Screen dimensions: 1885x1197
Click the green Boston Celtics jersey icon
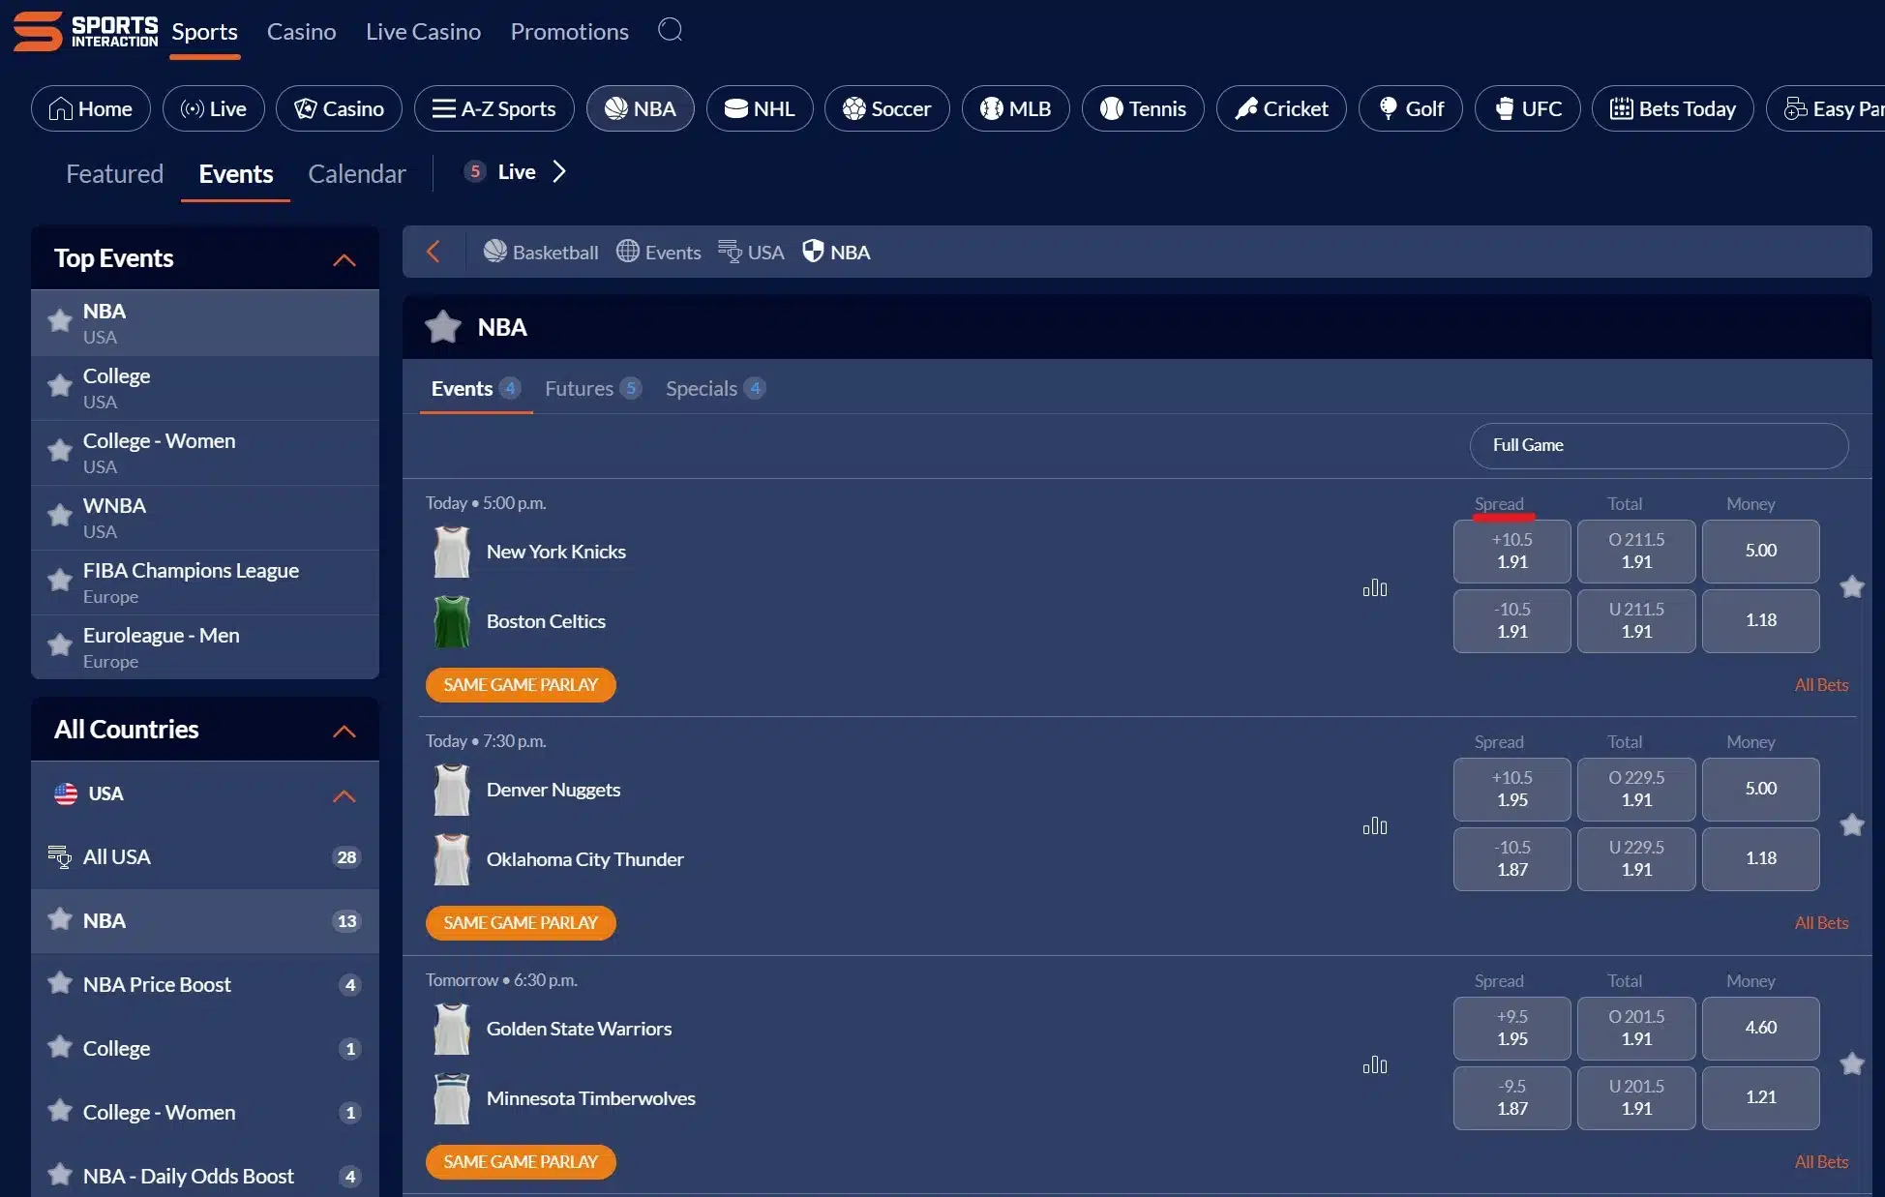(452, 621)
